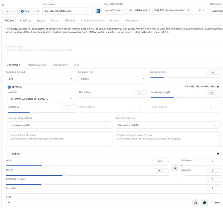This screenshot has width=223, height=208.
Task: Adjust the Width slider
Action: click(87, 166)
